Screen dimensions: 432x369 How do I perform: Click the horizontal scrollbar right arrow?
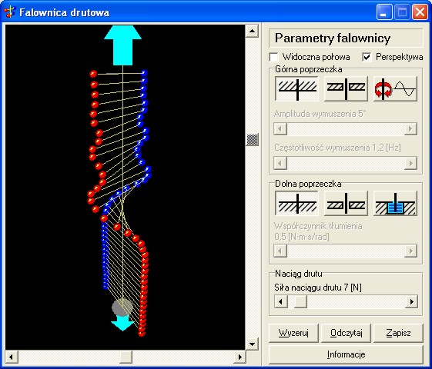pos(239,357)
